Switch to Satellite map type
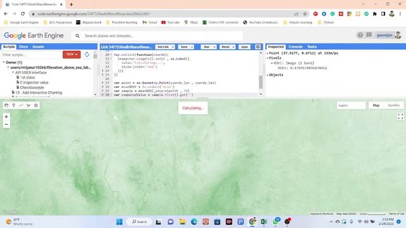This screenshot has width=406, height=228. pyautogui.click(x=393, y=105)
